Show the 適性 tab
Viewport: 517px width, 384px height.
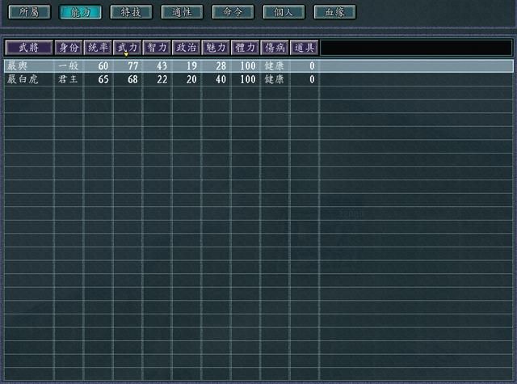[181, 12]
